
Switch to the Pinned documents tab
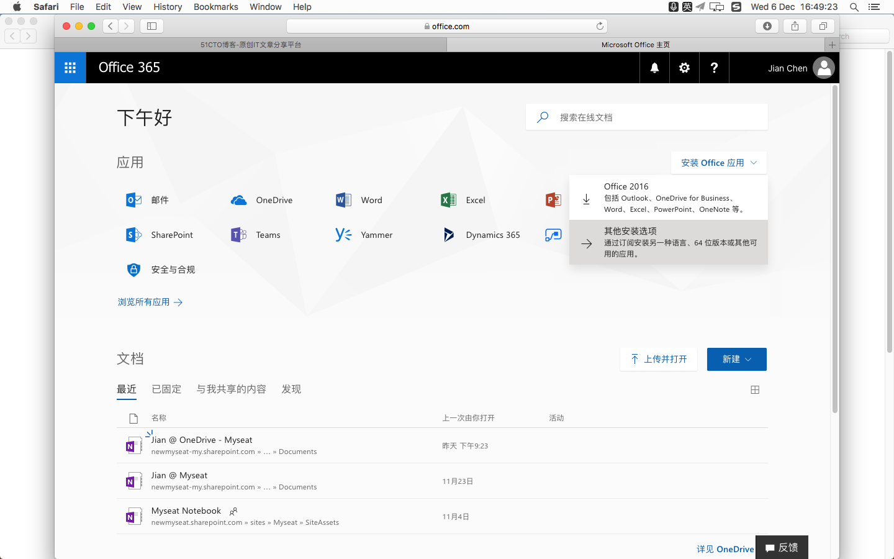click(166, 389)
